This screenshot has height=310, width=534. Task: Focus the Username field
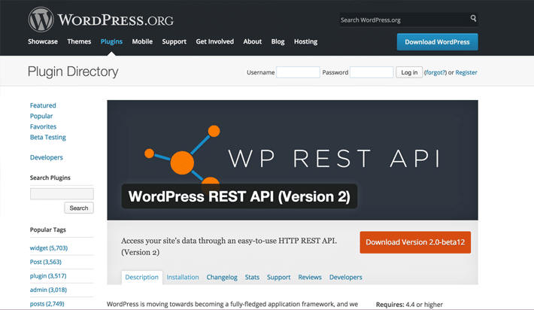[x=298, y=72]
